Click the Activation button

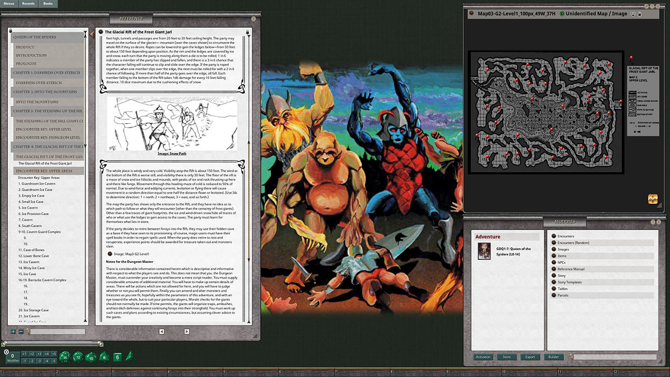(x=483, y=357)
